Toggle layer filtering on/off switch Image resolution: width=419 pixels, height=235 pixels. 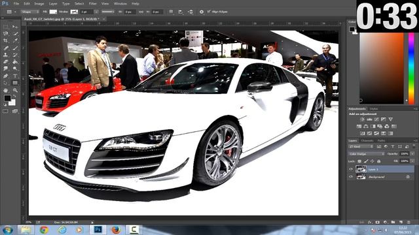pyautogui.click(x=414, y=146)
